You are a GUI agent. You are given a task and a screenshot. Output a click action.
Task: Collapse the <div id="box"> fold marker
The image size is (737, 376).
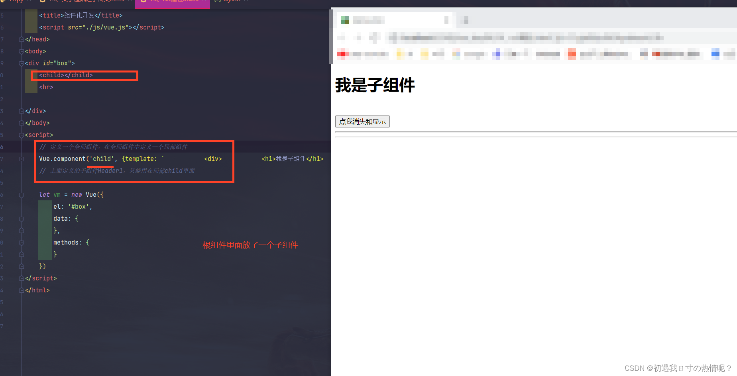pos(22,63)
